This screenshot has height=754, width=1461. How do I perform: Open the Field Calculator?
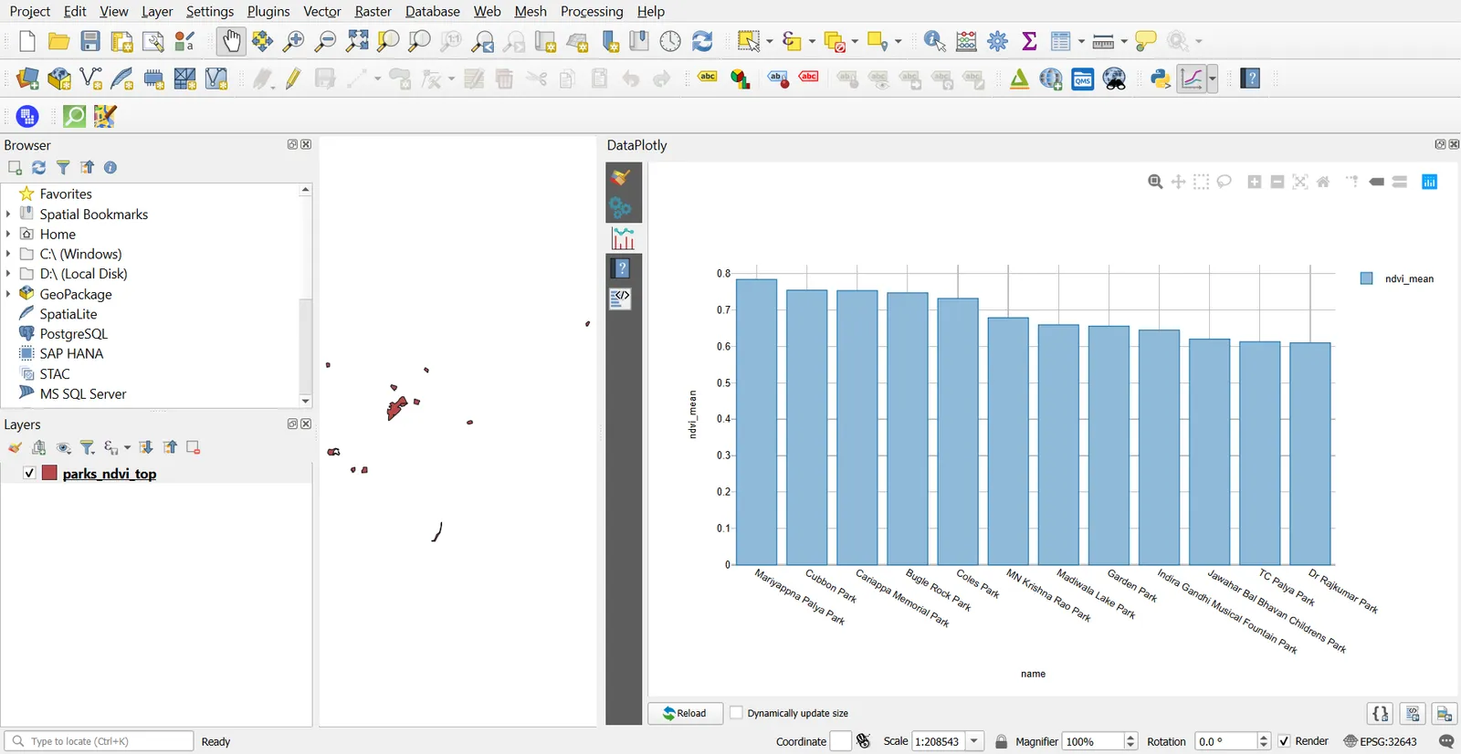pyautogui.click(x=966, y=41)
